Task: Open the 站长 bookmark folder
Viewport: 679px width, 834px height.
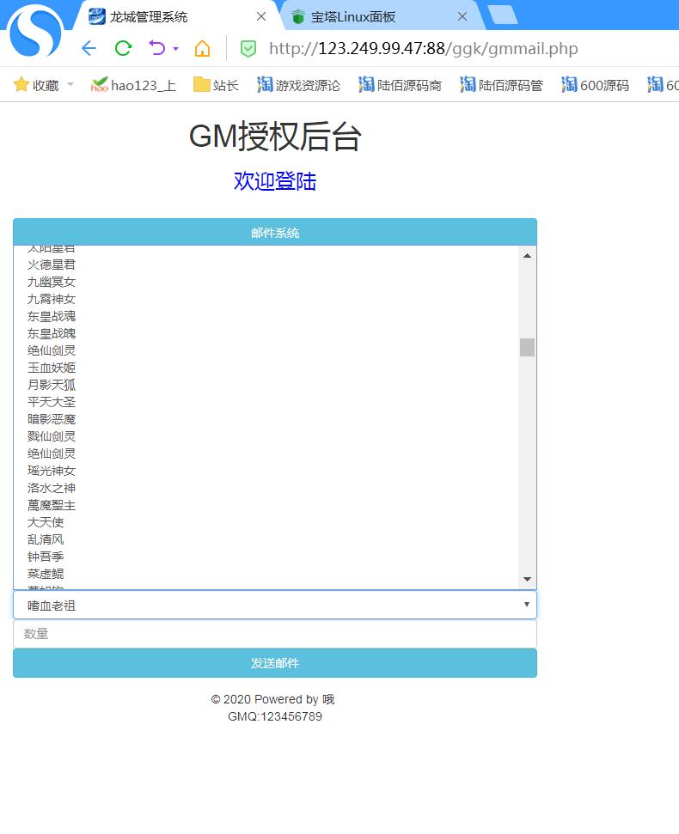Action: [x=216, y=85]
